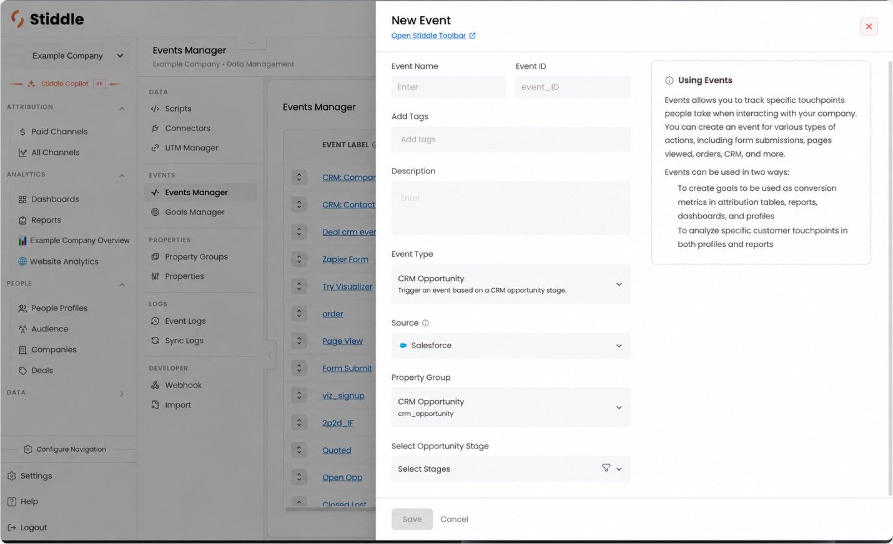Collapse the Analytics section
The height and width of the screenshot is (544, 893).
coord(122,175)
